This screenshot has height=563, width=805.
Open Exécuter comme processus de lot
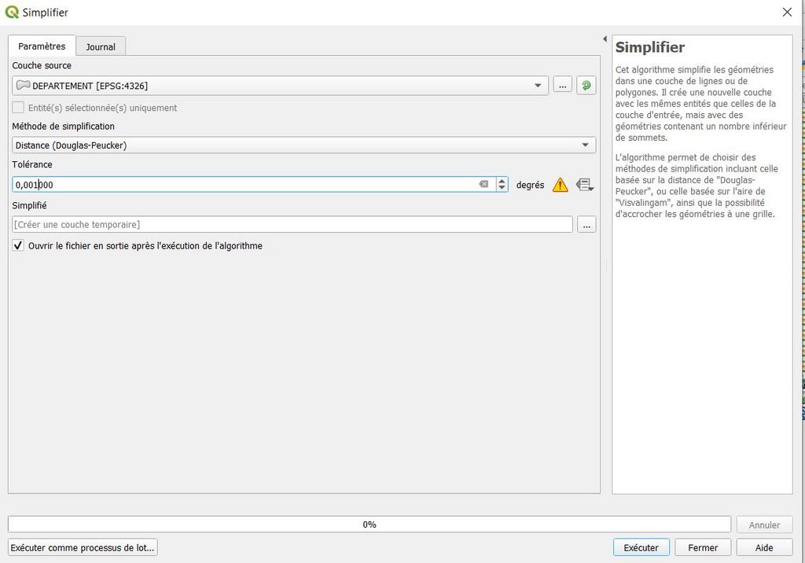pyautogui.click(x=83, y=547)
